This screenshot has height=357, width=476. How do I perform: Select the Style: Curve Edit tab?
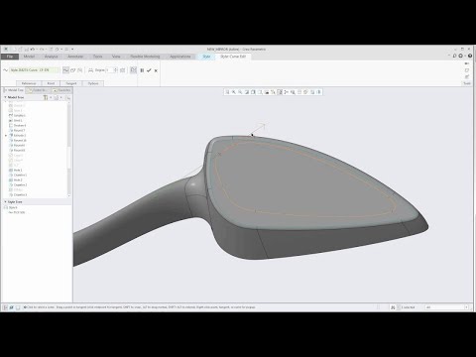coord(233,57)
